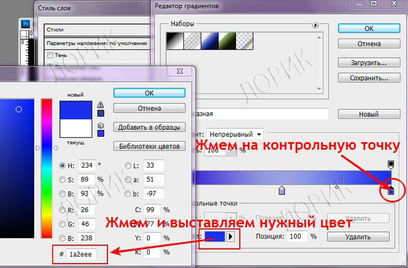The width and height of the screenshot is (408, 268).
Task: Select the transparent rainbow gradient preset
Action: tap(245, 41)
